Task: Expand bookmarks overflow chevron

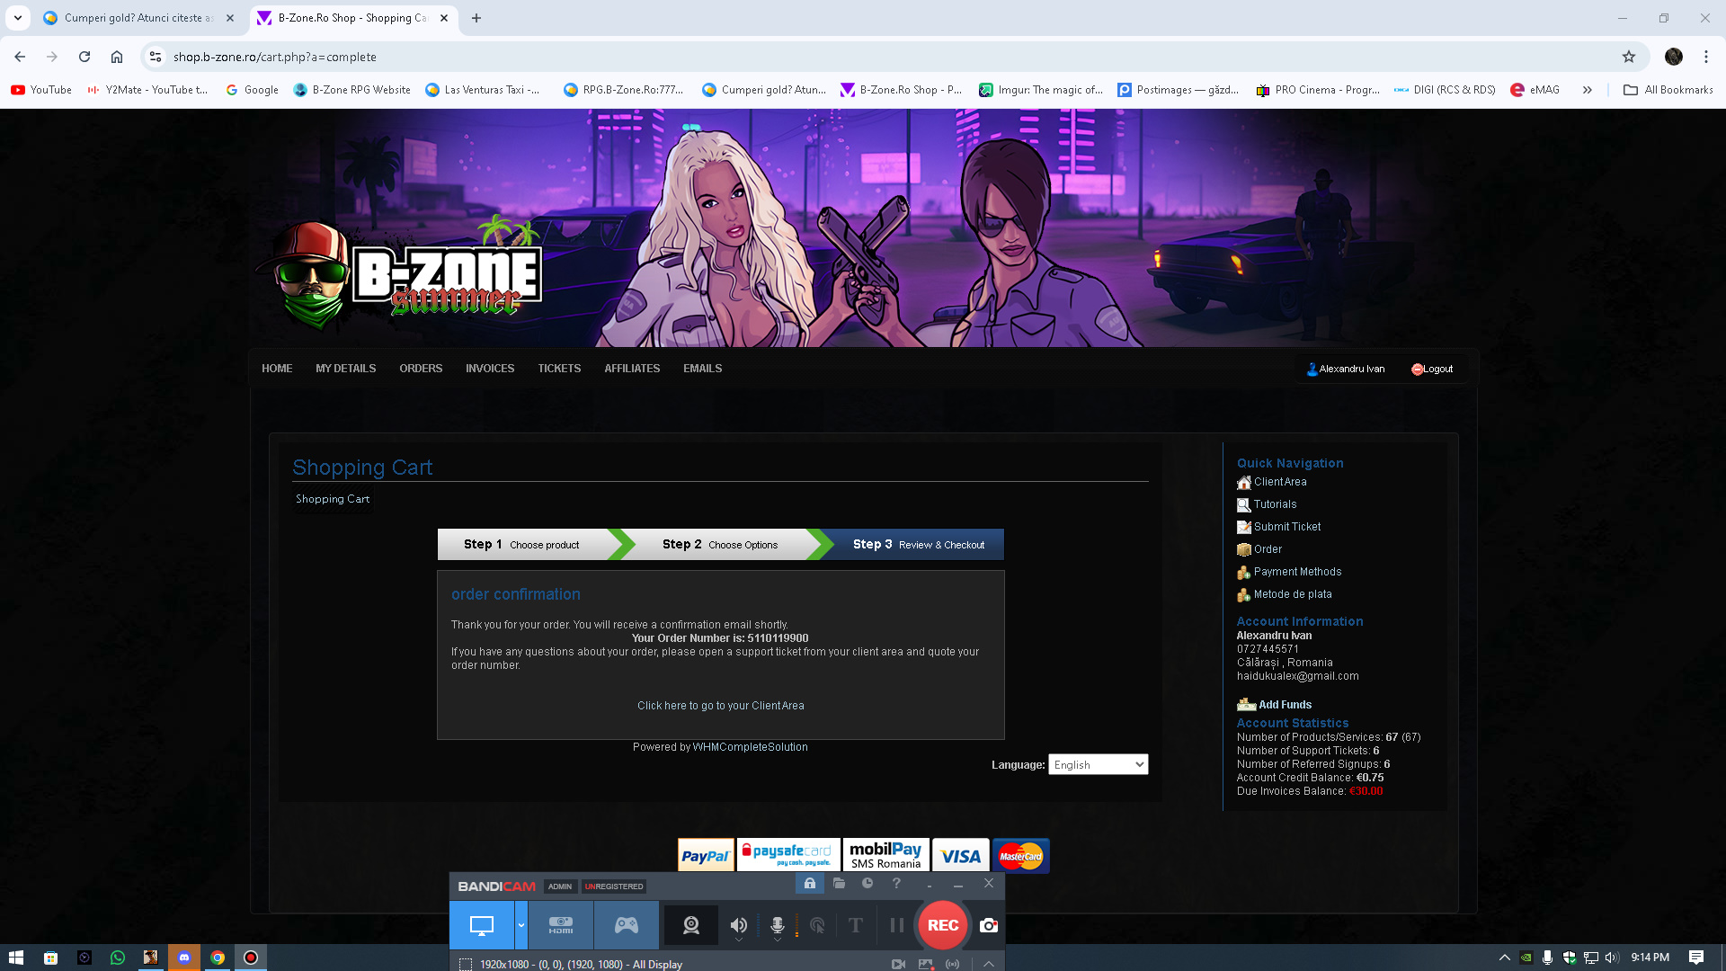Action: [x=1588, y=90]
